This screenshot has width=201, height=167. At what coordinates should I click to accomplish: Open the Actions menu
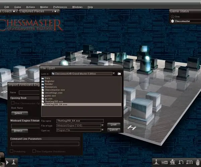pos(30,7)
